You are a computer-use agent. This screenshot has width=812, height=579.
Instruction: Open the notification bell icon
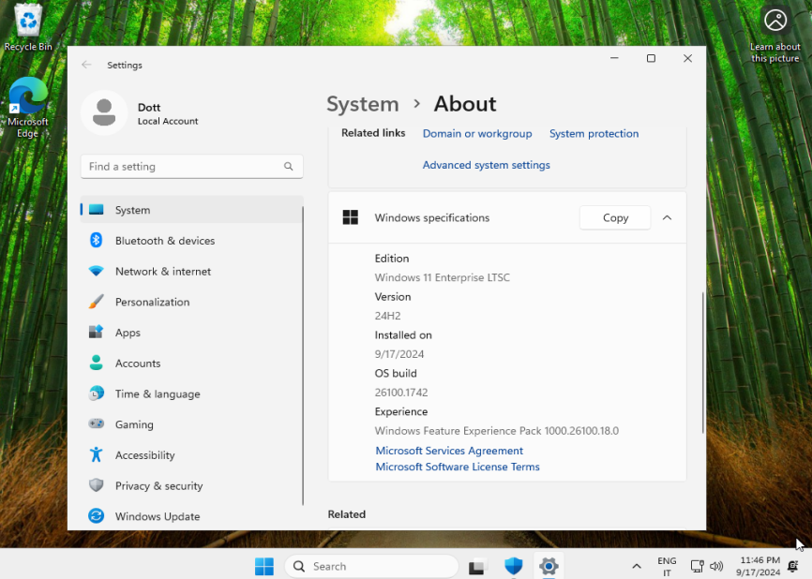792,566
